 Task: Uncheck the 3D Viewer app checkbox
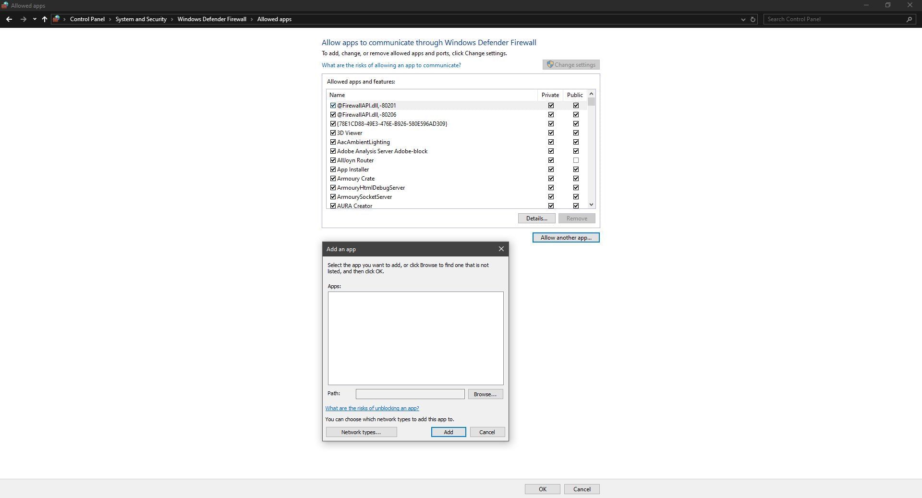pyautogui.click(x=333, y=133)
